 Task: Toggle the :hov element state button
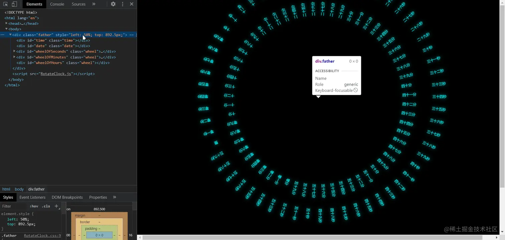(34, 206)
